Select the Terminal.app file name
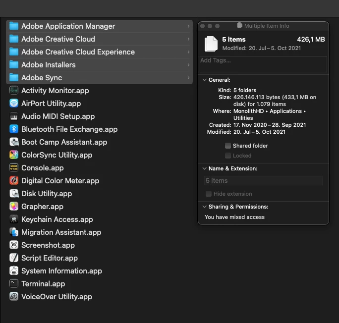This screenshot has width=339, height=323. [x=43, y=284]
